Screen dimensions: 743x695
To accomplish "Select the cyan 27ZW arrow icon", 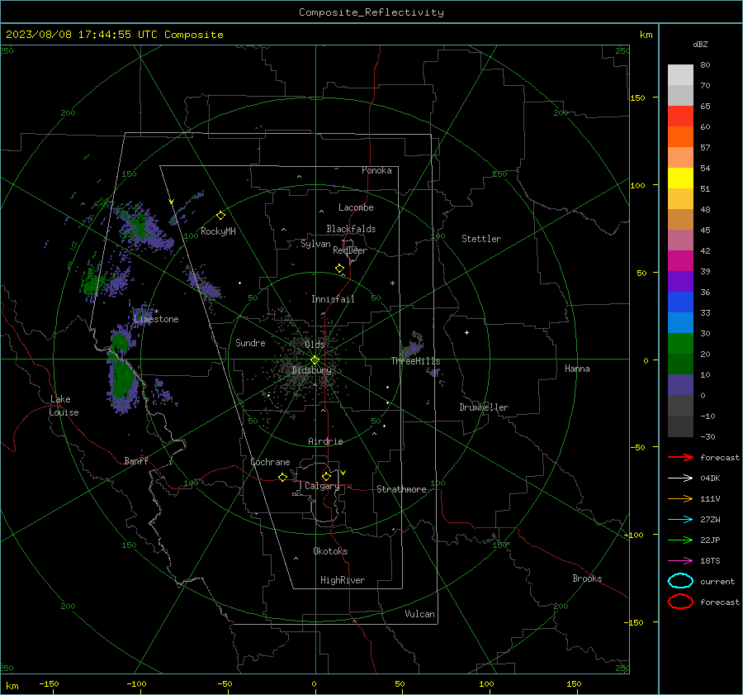I will click(x=680, y=519).
